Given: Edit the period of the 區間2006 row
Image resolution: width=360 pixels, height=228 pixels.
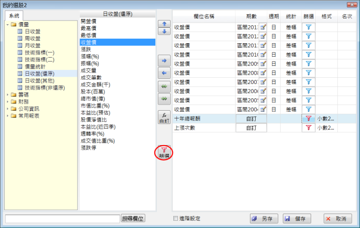Looking at the screenshot, I should pos(263,91).
